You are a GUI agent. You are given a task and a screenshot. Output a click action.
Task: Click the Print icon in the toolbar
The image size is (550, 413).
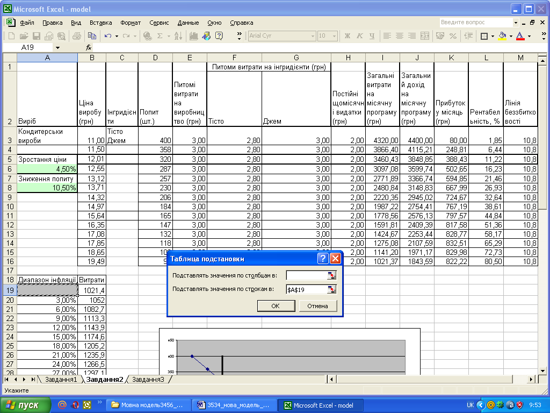click(x=76, y=36)
